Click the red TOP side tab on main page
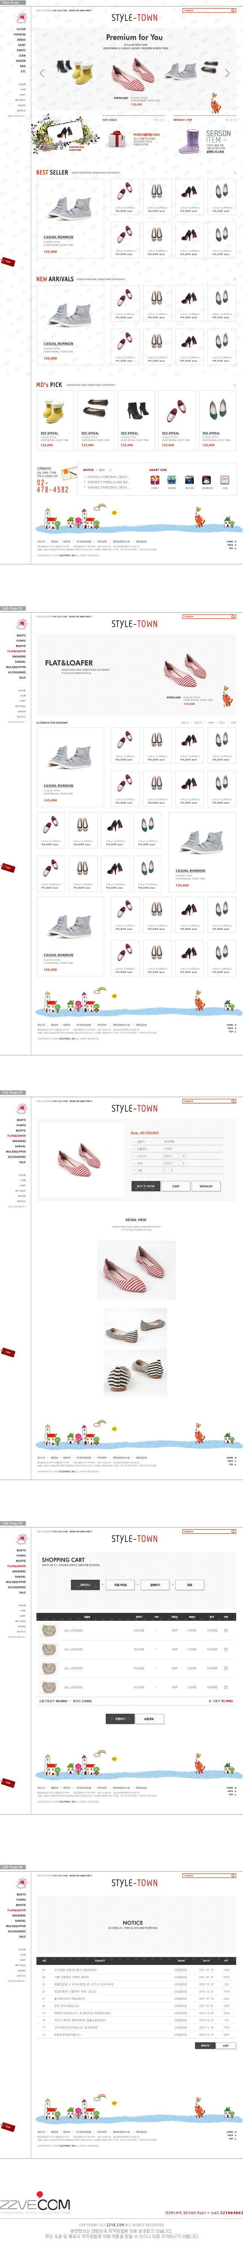The image size is (243, 2262). (8, 262)
